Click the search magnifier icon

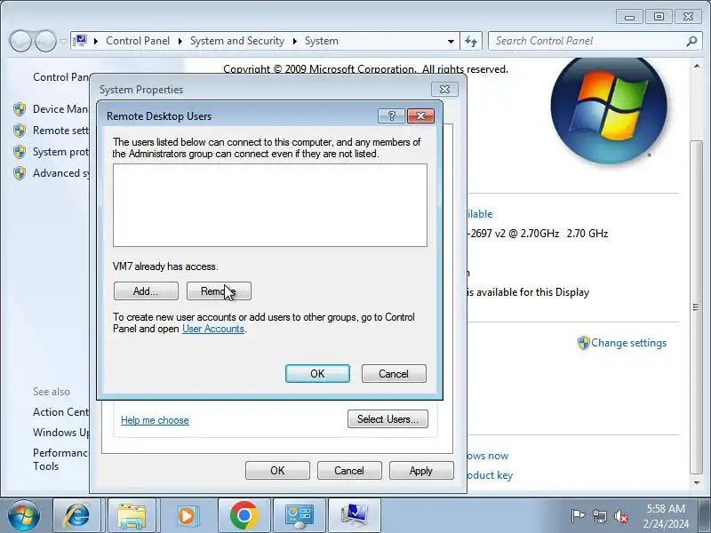click(691, 41)
